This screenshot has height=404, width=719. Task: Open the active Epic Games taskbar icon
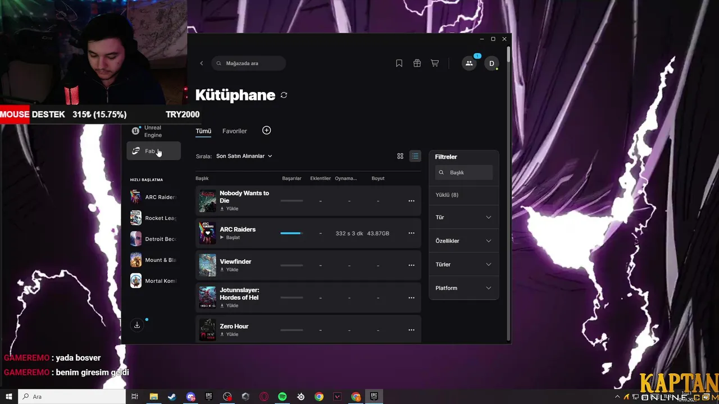[374, 397]
